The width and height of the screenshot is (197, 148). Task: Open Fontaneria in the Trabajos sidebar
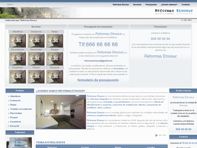(x=15, y=100)
